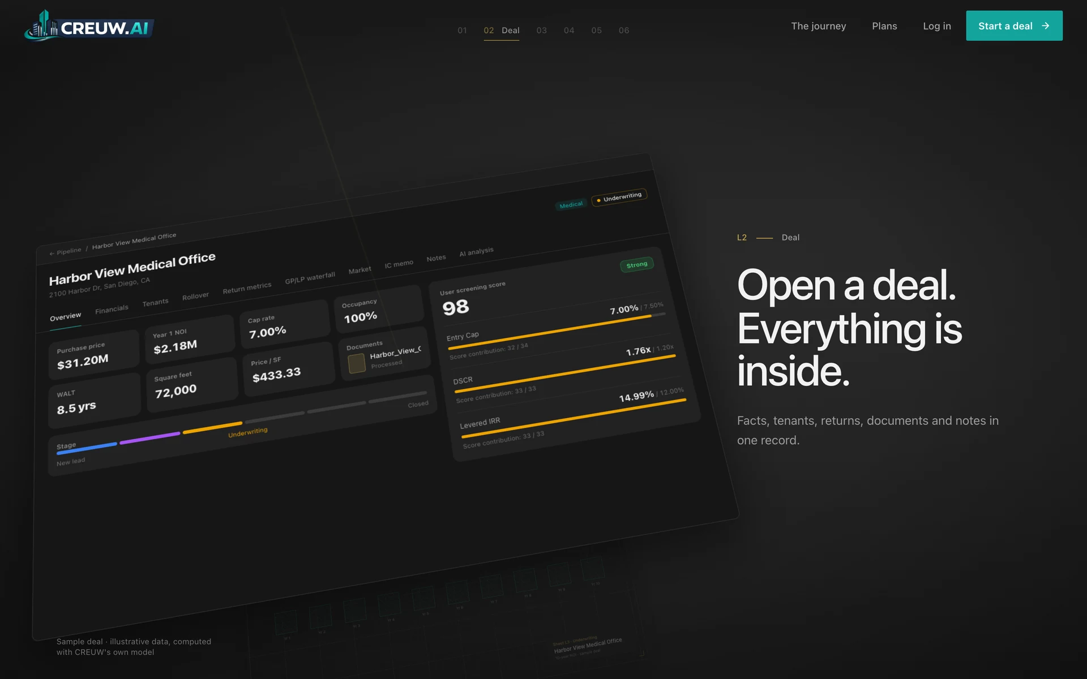
Task: Click the CREUW.AI logo
Action: click(89, 26)
